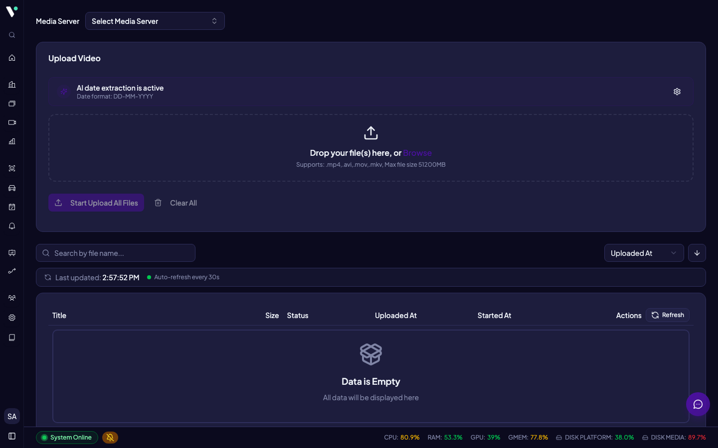Viewport: 718px width, 448px height.
Task: Open the SA user avatar menu
Action: coord(12,416)
